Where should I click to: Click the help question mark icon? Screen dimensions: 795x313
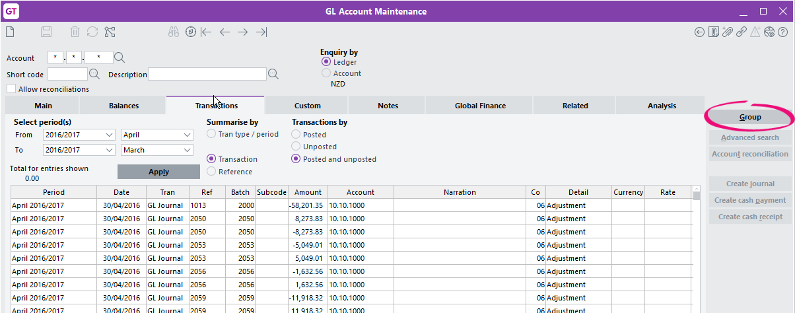783,32
